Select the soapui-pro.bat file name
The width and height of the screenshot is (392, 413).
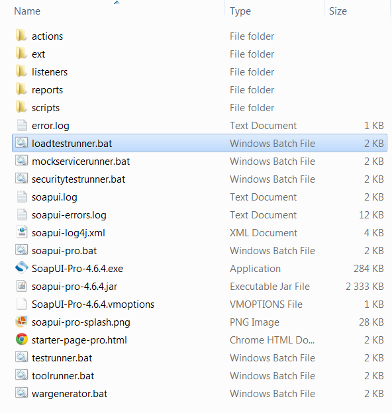(x=64, y=251)
